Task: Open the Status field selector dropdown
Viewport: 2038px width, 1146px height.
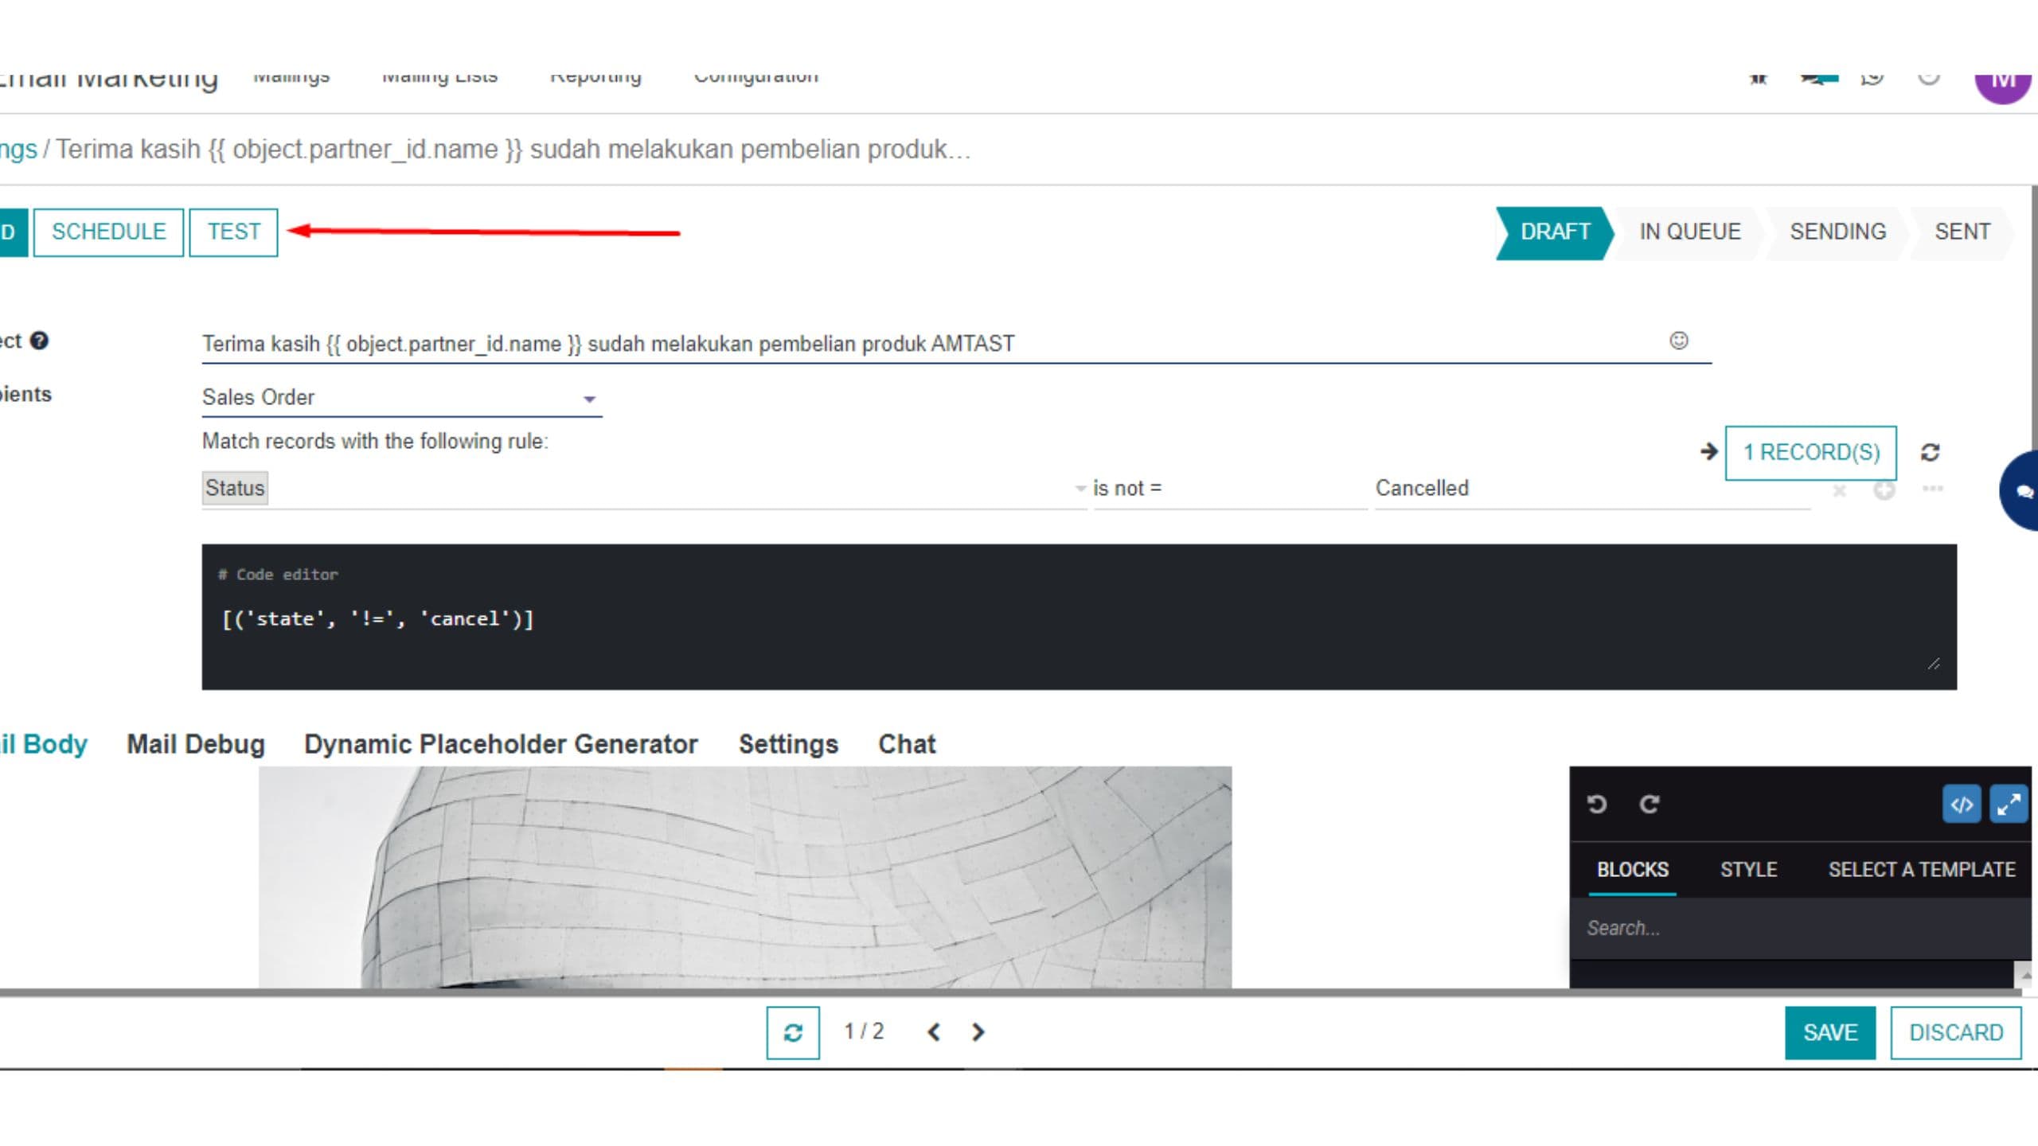Action: (645, 488)
